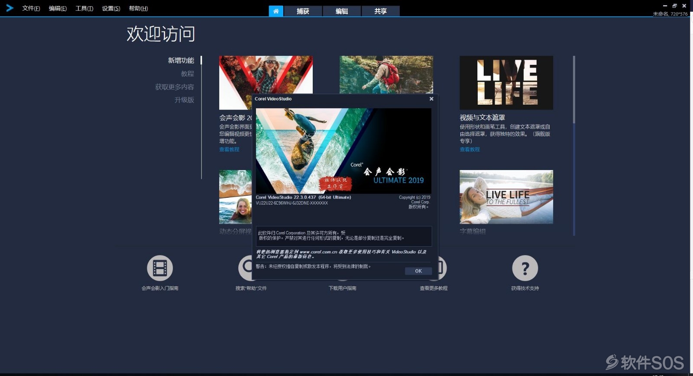Open the 编辑(E) menu
Viewport: 693px width, 376px height.
click(58, 8)
